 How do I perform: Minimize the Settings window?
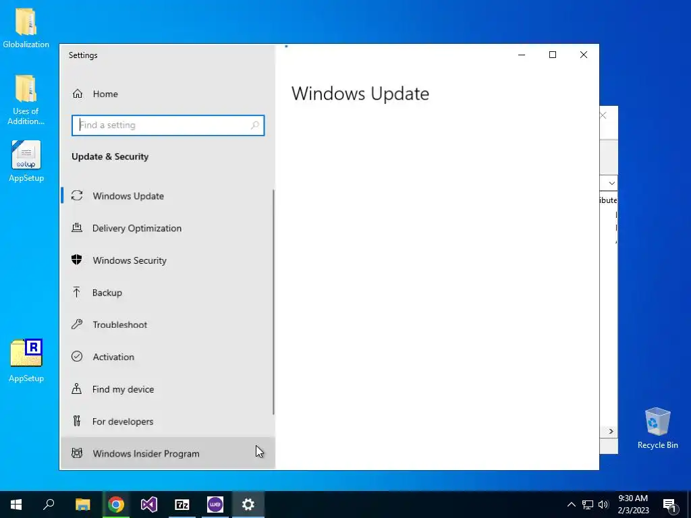522,55
